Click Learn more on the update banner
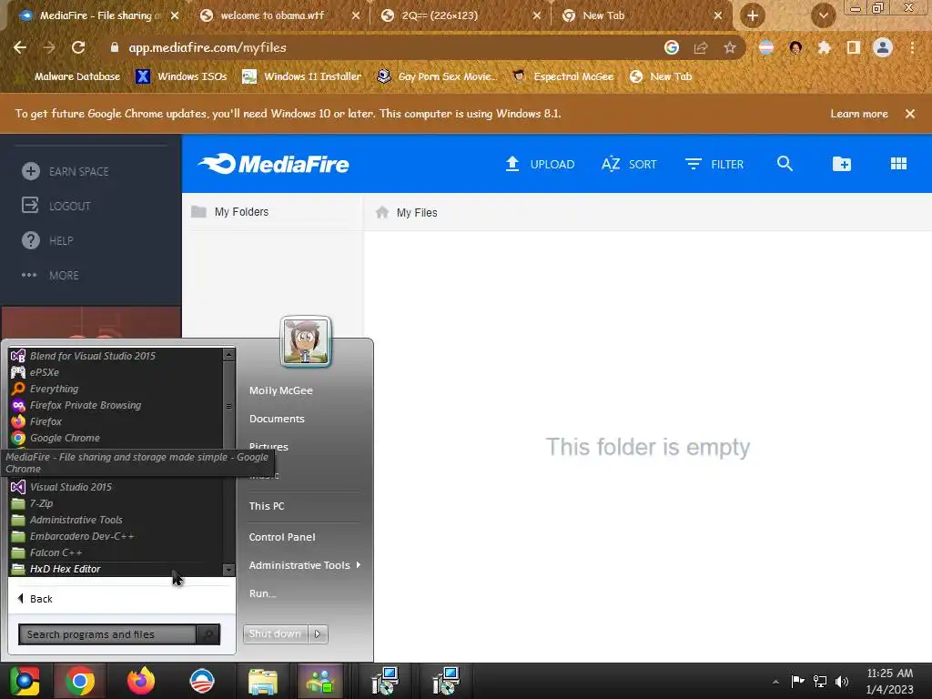Screen dimensions: 932x699 [x=859, y=114]
